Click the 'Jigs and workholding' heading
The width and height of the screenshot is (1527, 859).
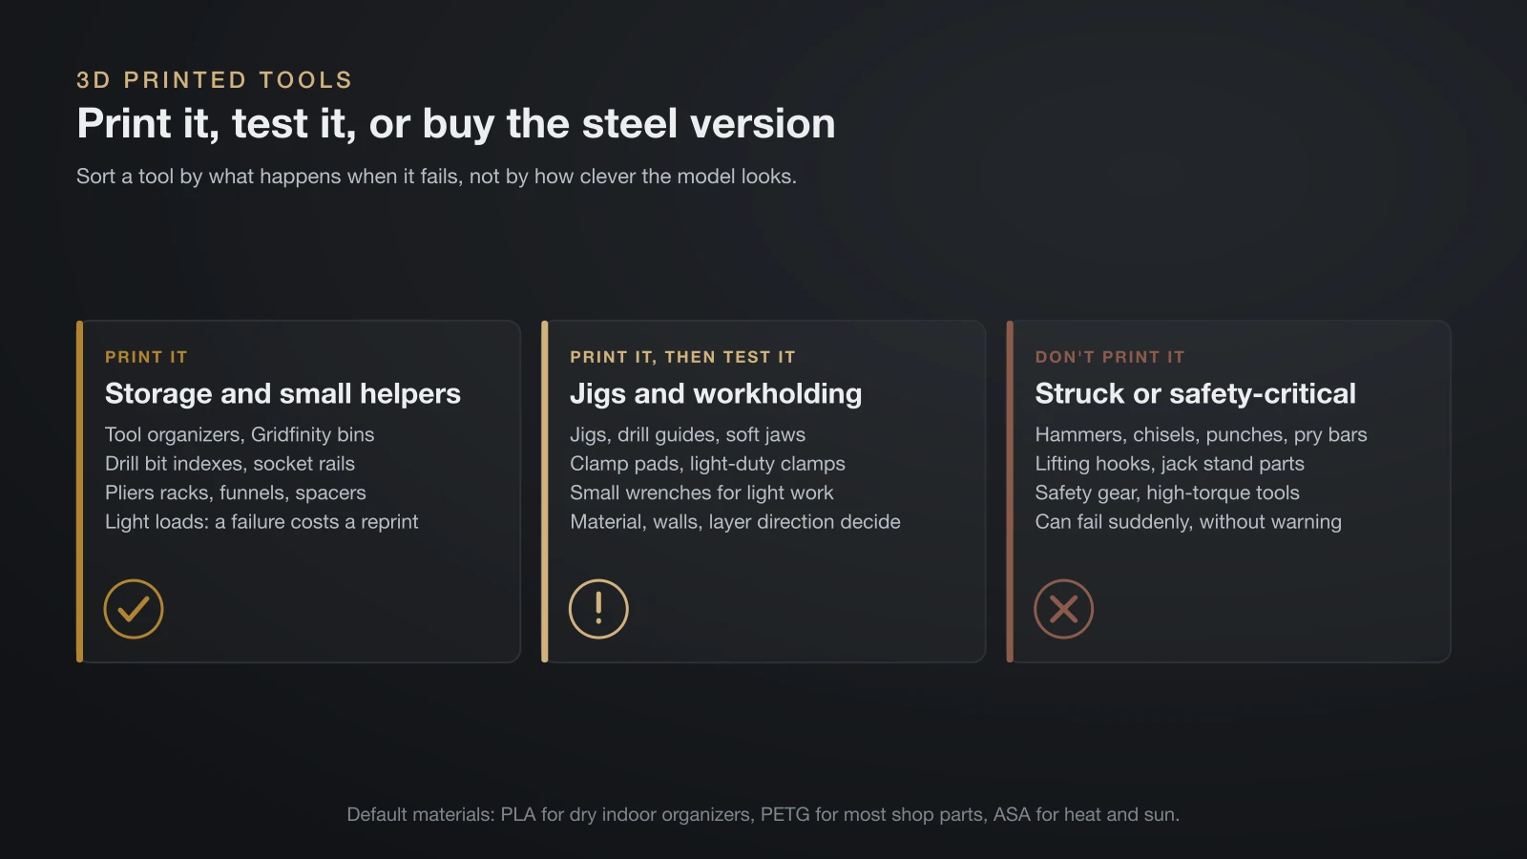[x=716, y=393]
